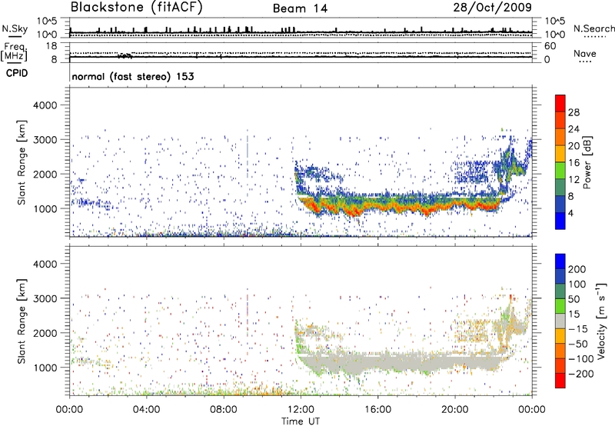Click the '-50' label on Velocity colorbar

pyautogui.click(x=578, y=344)
